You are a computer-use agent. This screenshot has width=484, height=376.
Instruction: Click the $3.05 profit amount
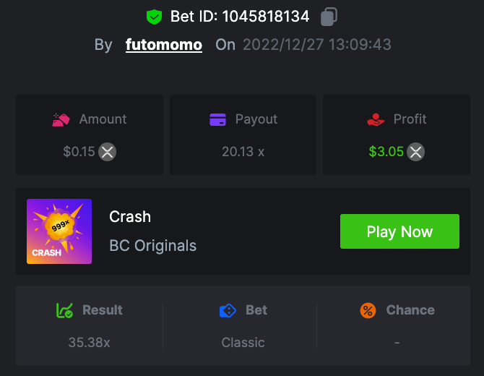[386, 152]
